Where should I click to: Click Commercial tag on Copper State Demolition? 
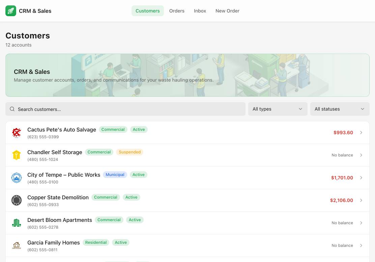(x=106, y=197)
